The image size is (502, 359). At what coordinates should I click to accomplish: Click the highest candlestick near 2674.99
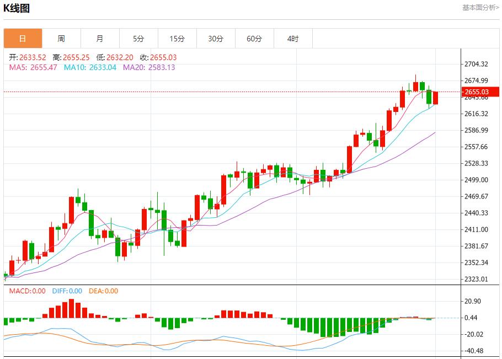(415, 84)
